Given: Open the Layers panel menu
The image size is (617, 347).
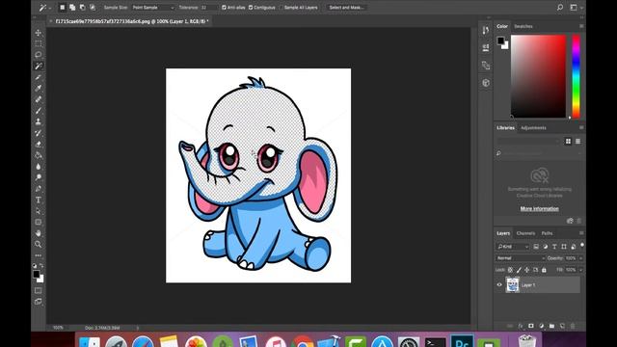Looking at the screenshot, I should [581, 233].
